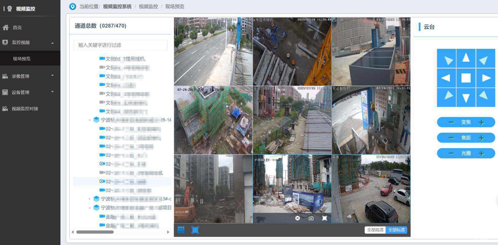This screenshot has width=498, height=245.
Task: Click fullscreen icon in bottom toolbar
Action: tap(195, 230)
